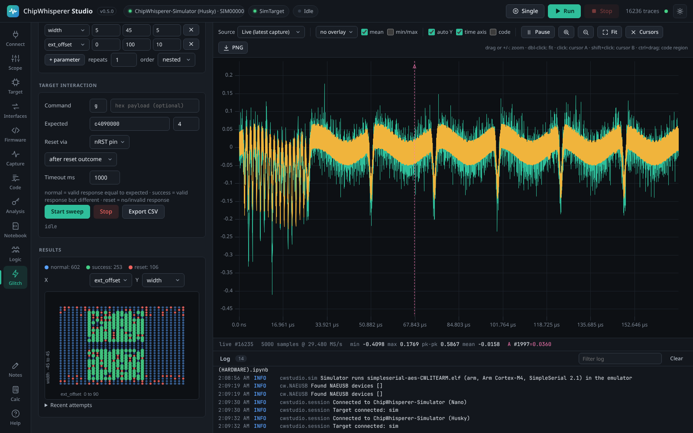693x433 pixels.
Task: Click Export CSV button
Action: click(143, 212)
